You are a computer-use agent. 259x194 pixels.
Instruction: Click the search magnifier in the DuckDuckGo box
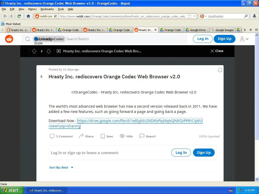(246, 16)
